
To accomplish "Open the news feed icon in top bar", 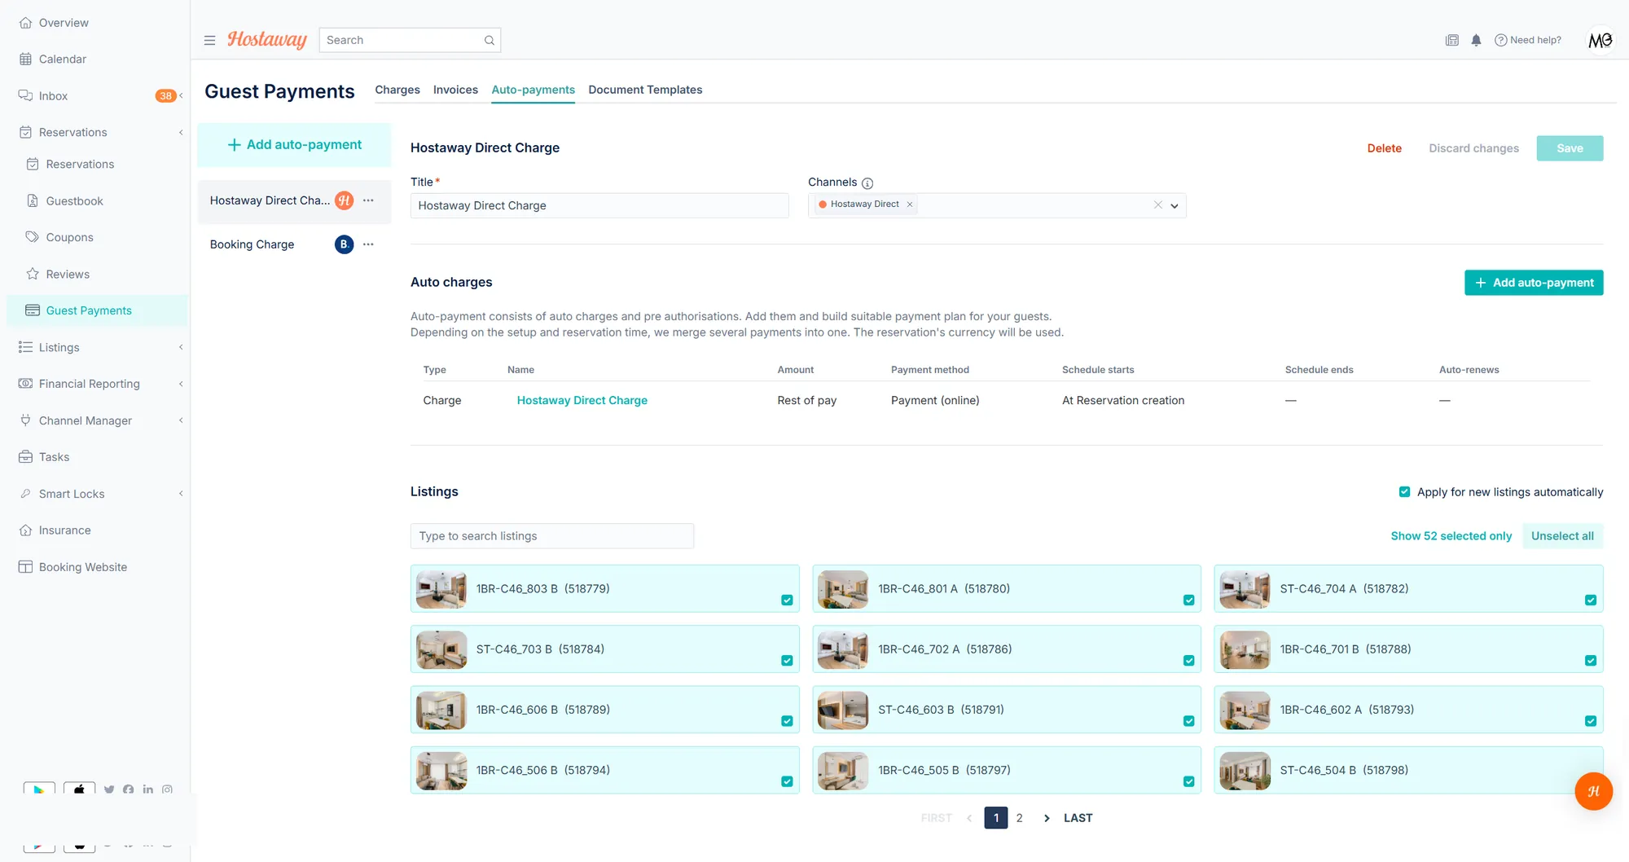I will (1451, 40).
